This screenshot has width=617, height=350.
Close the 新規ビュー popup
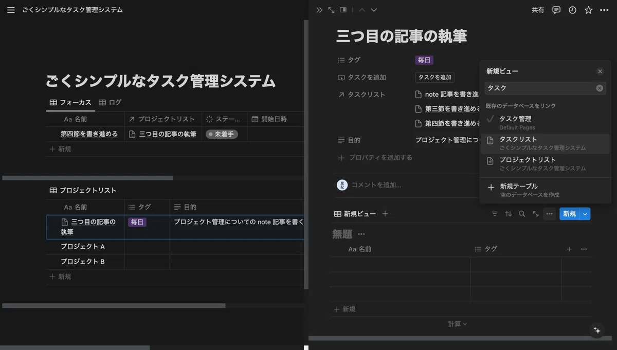(600, 71)
